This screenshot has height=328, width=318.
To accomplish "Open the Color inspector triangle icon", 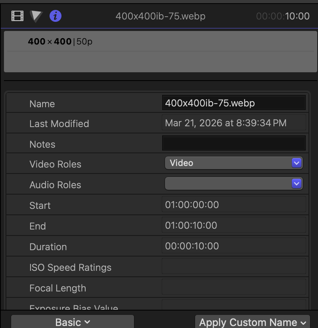I will 36,16.
